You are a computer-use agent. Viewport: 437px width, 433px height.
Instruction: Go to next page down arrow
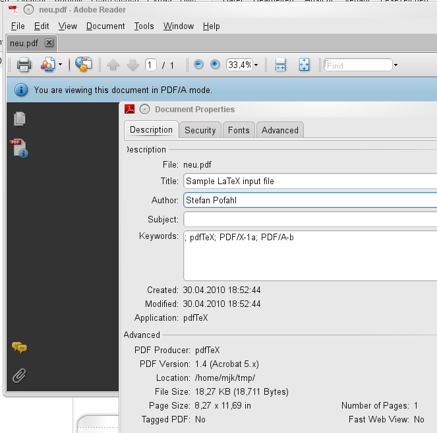pyautogui.click(x=132, y=65)
